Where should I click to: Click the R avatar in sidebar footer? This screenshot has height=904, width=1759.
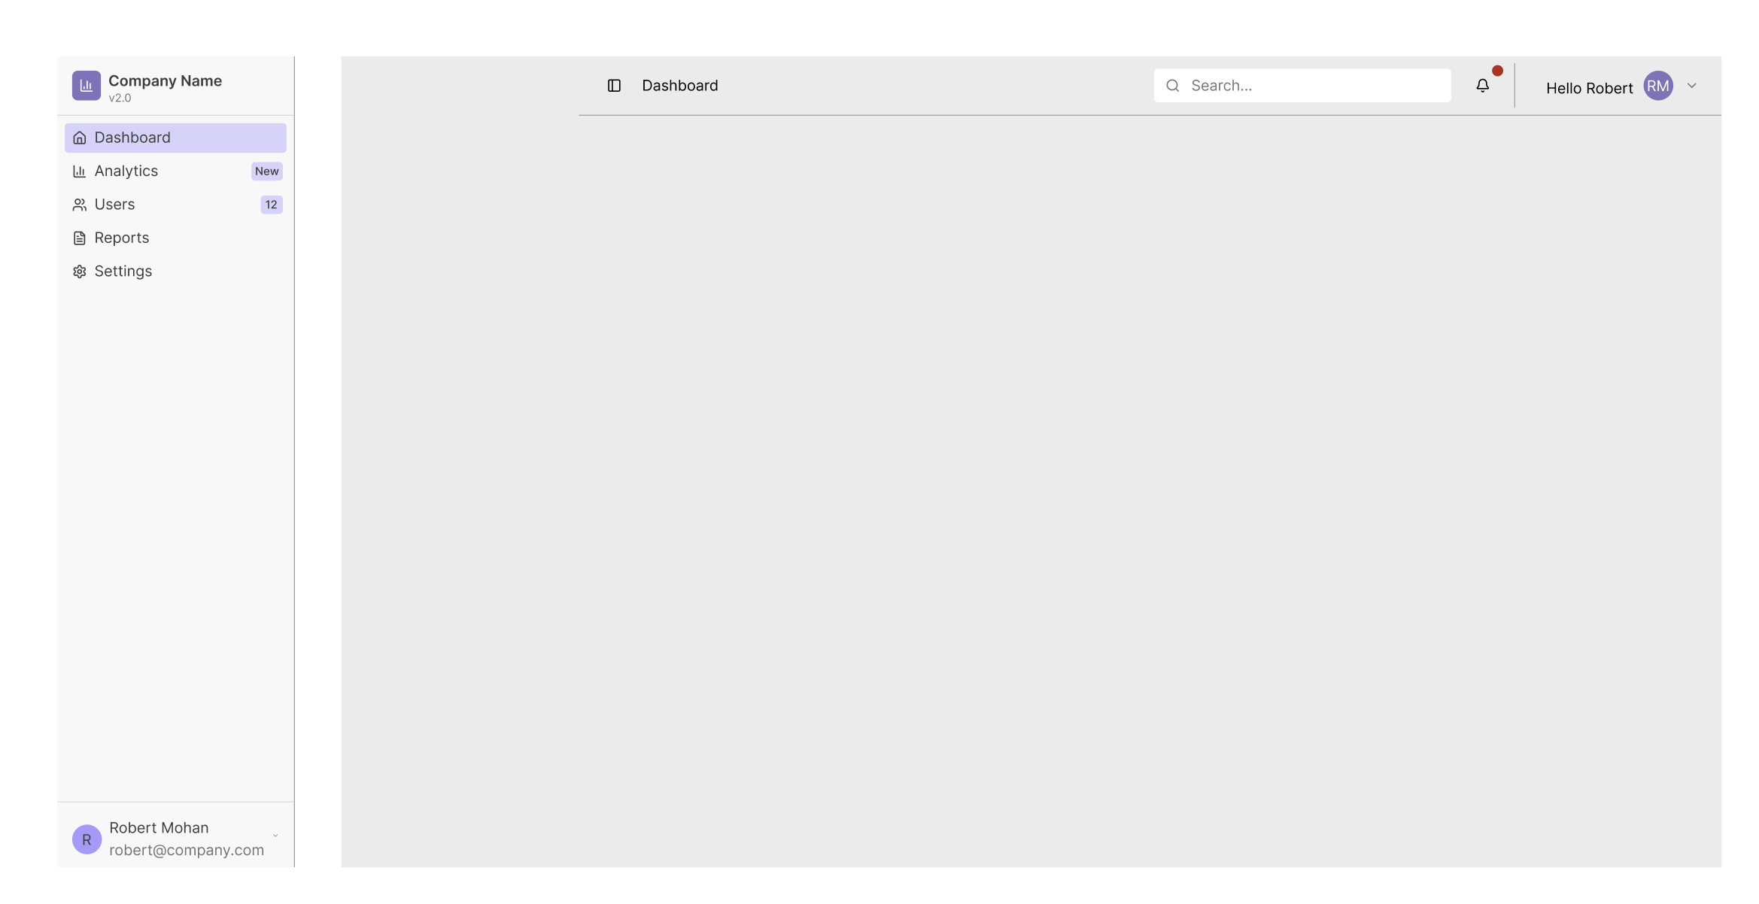click(x=87, y=839)
